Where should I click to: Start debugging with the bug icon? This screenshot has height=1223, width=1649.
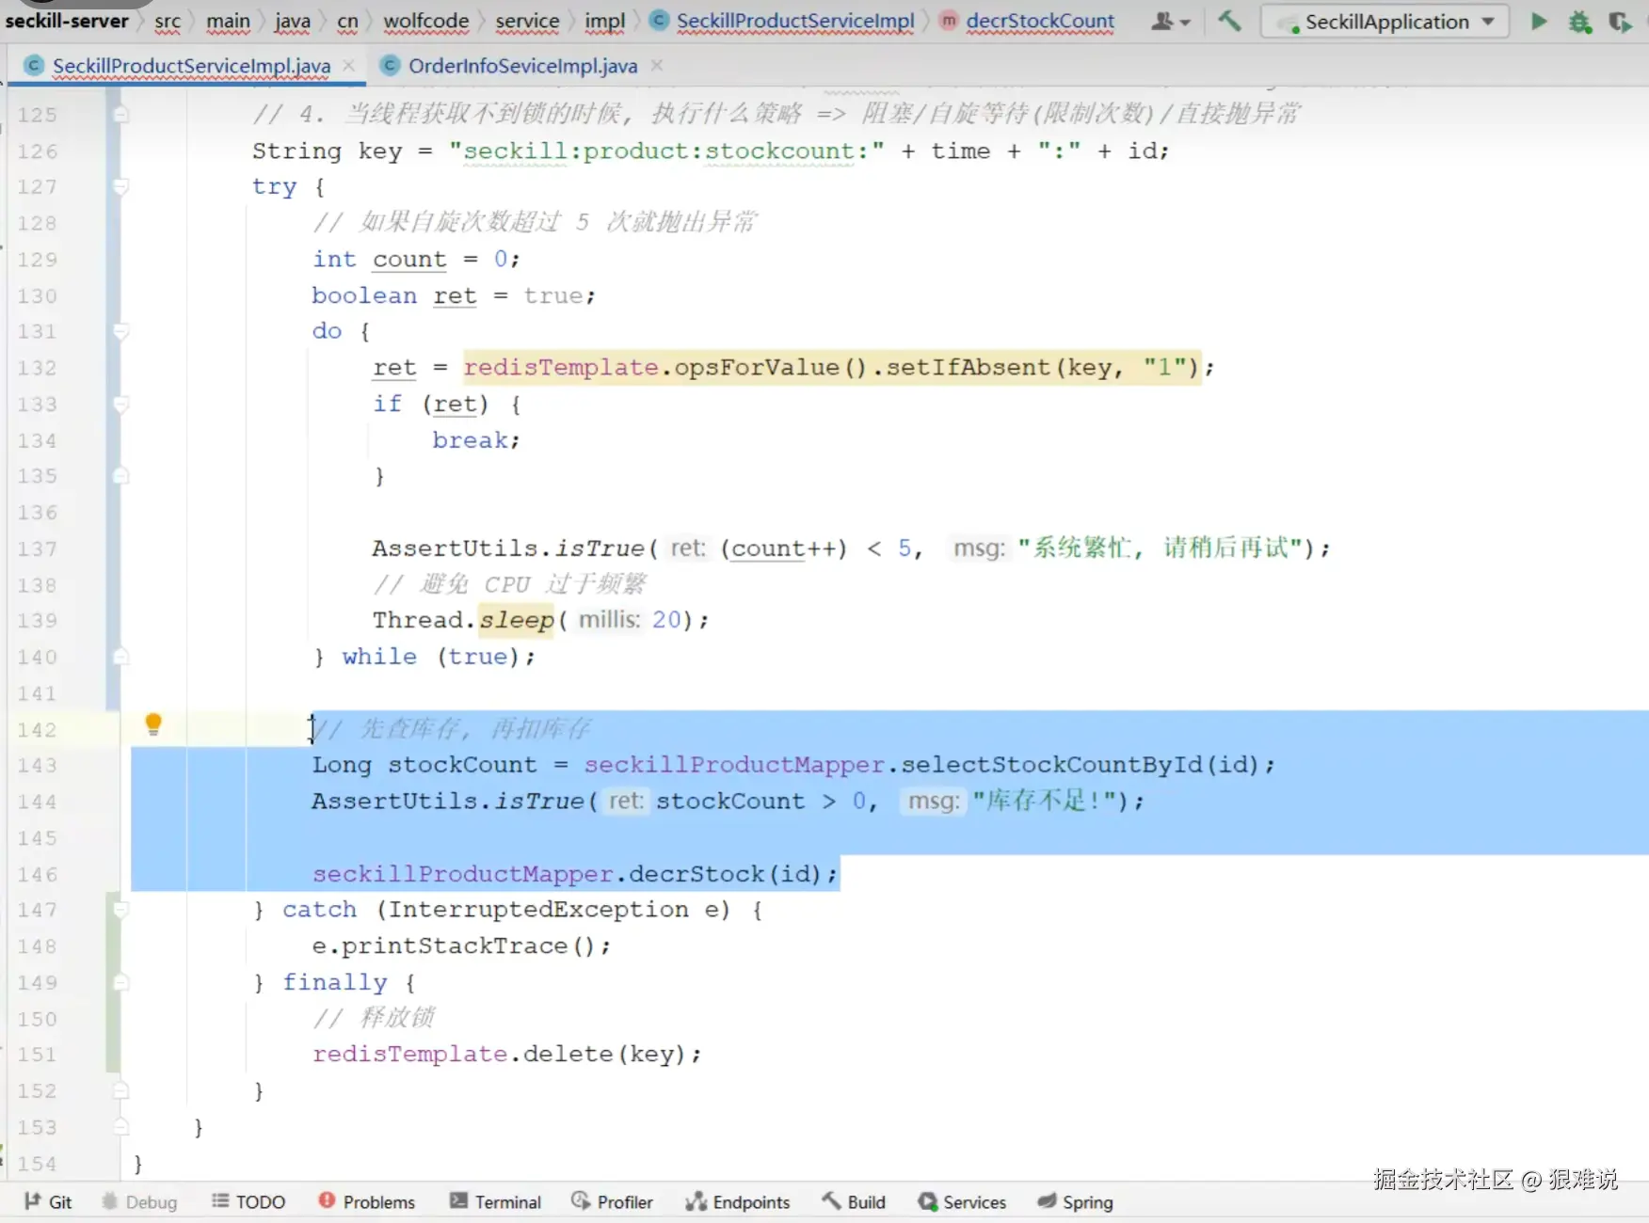coord(1580,22)
